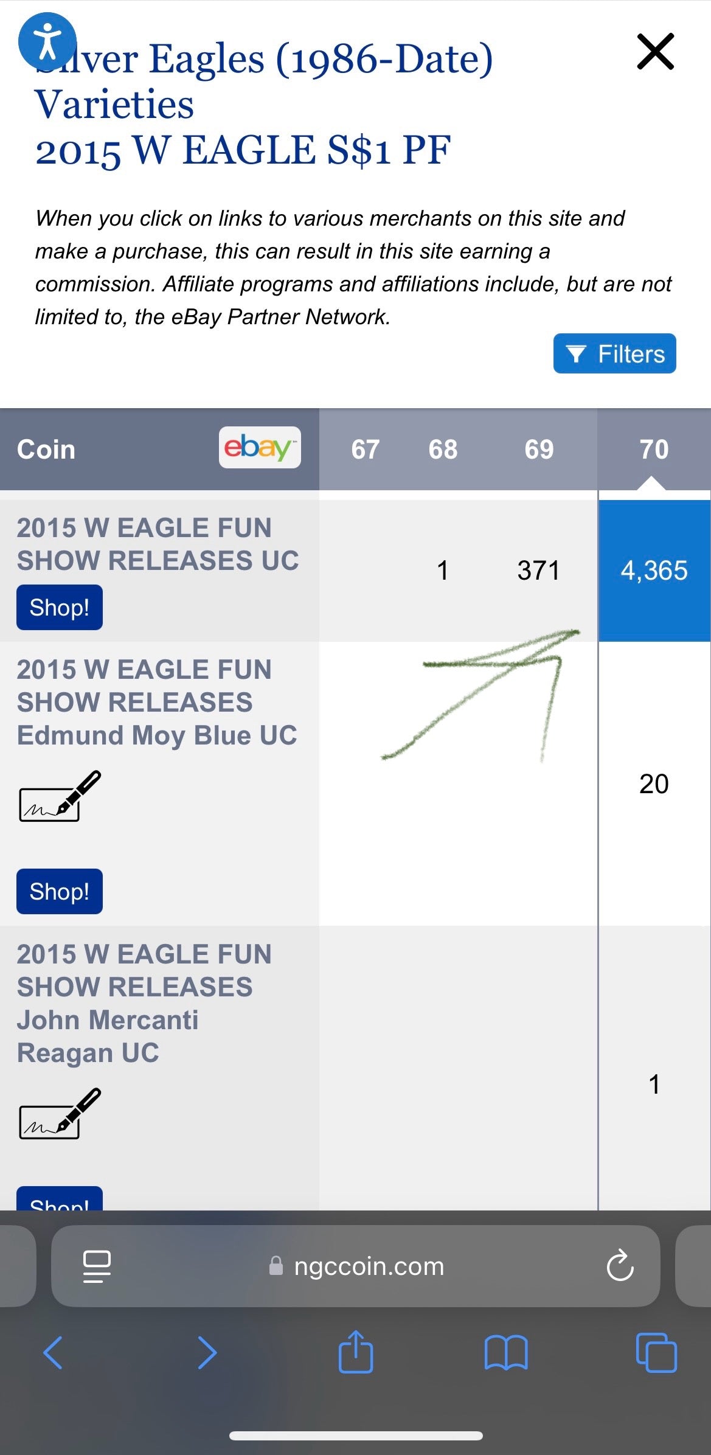Shop the Edmund Moy Blue UC coin
The image size is (711, 1455).
click(60, 891)
